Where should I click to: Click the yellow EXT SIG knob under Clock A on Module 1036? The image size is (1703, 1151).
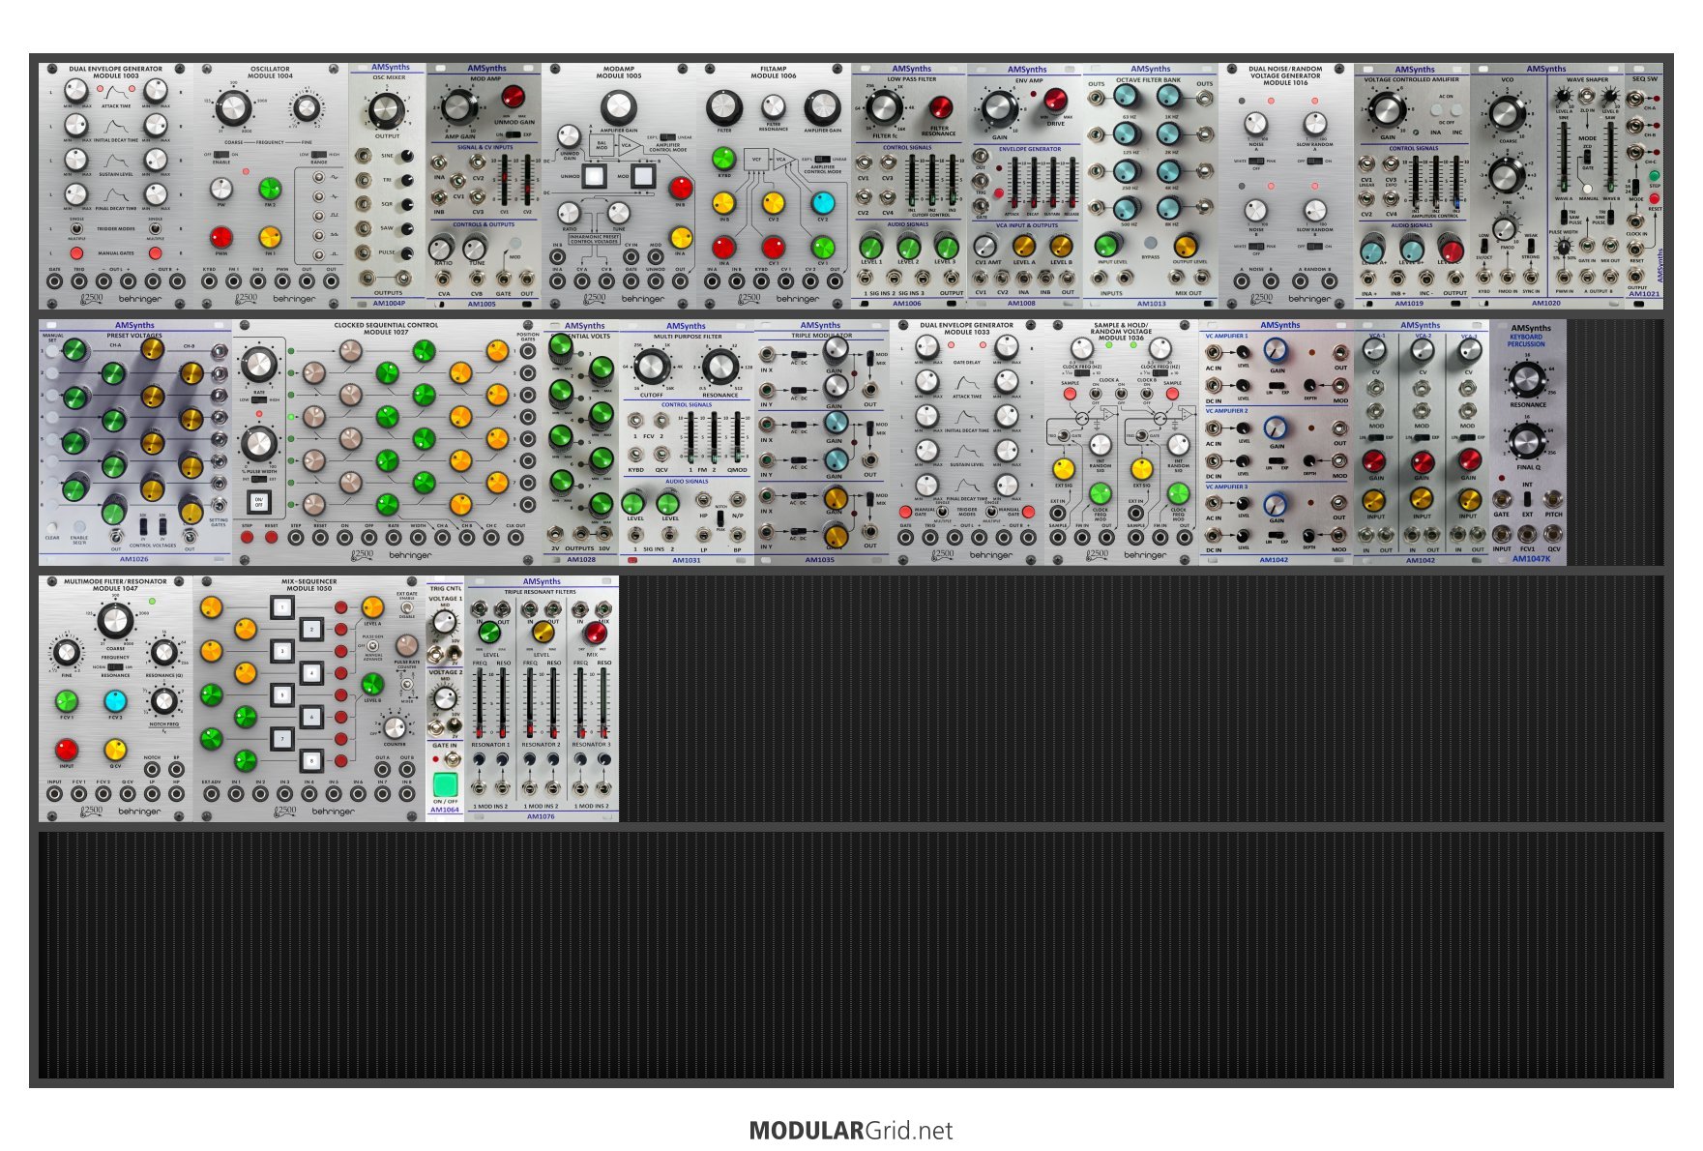pos(1063,469)
